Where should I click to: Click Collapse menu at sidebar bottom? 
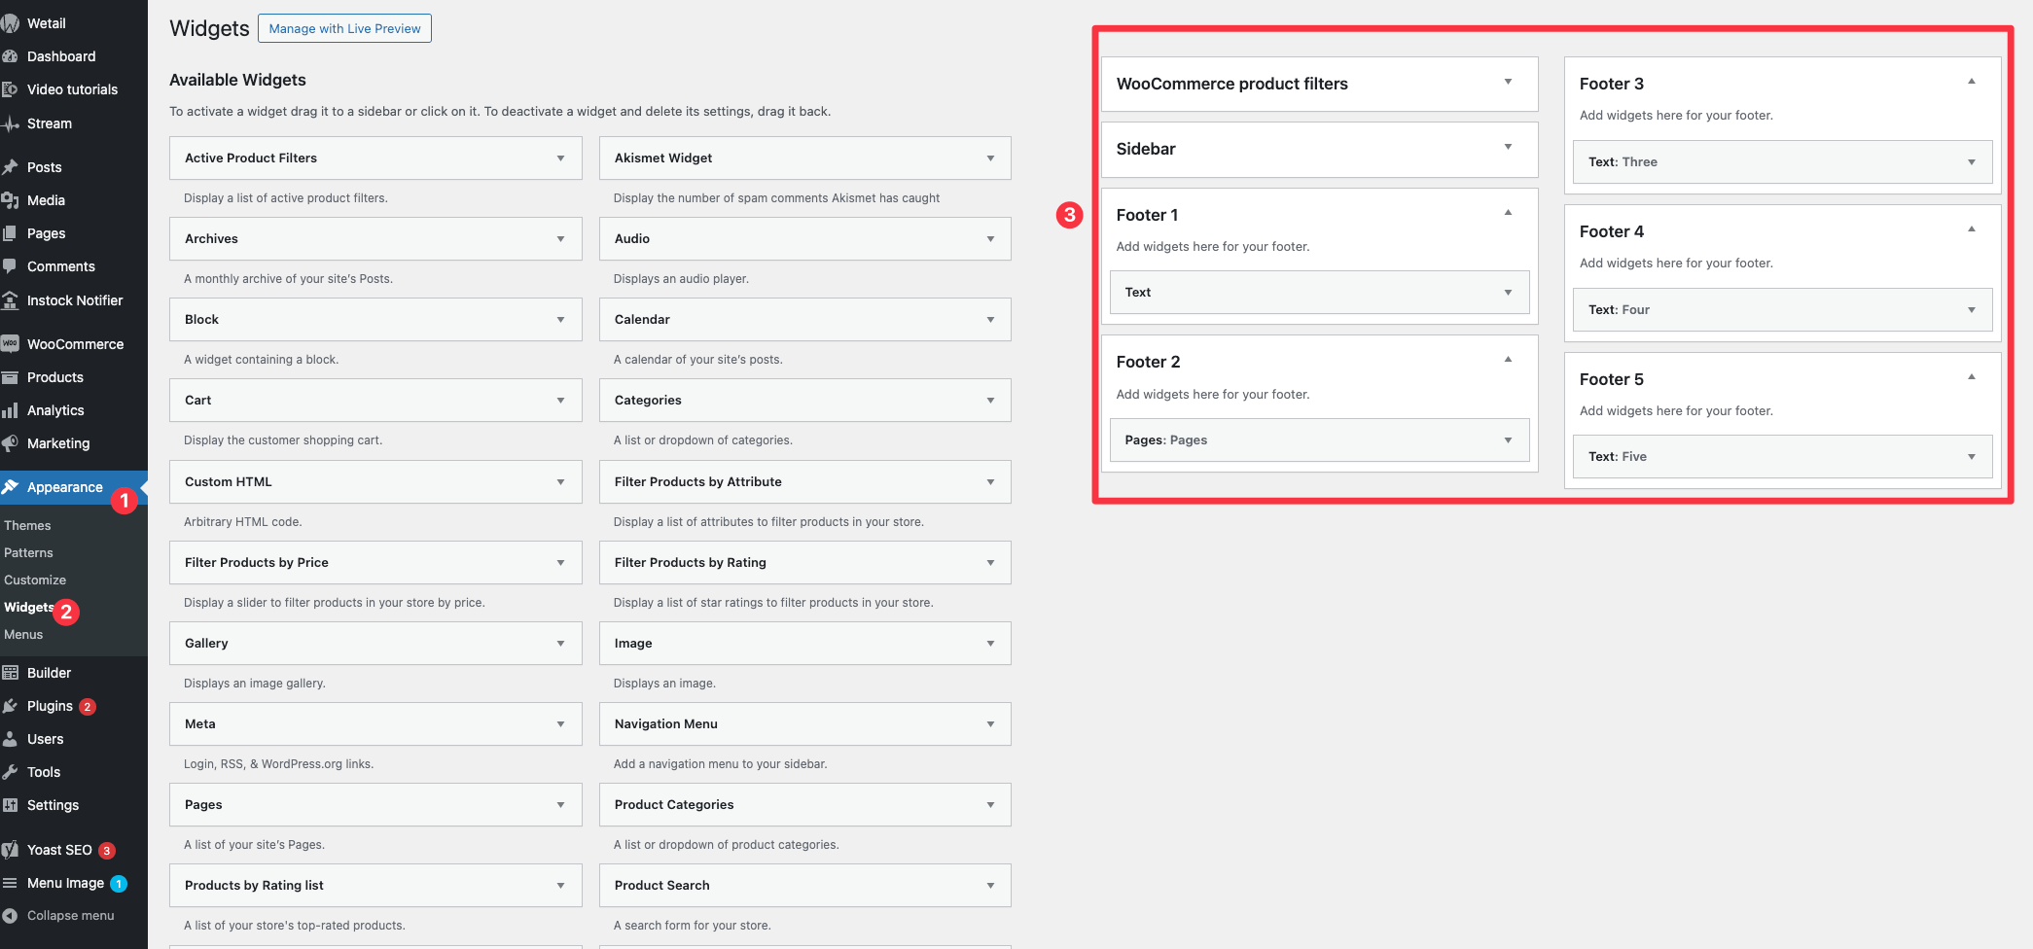click(x=70, y=916)
